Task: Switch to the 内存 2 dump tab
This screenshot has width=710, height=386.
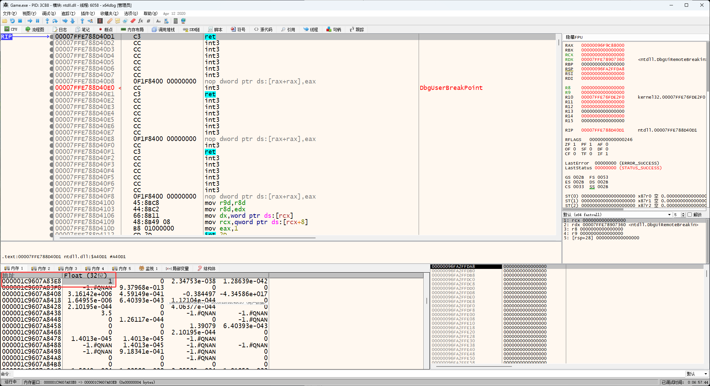Action: [x=41, y=269]
